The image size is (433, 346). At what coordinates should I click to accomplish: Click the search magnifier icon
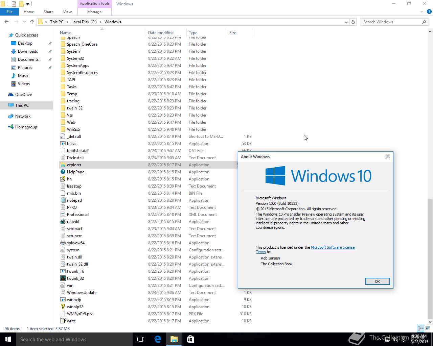point(424,22)
